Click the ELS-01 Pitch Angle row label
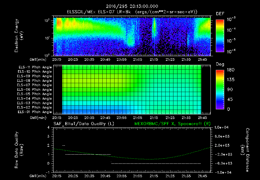260x180 pixels. [x=35, y=112]
